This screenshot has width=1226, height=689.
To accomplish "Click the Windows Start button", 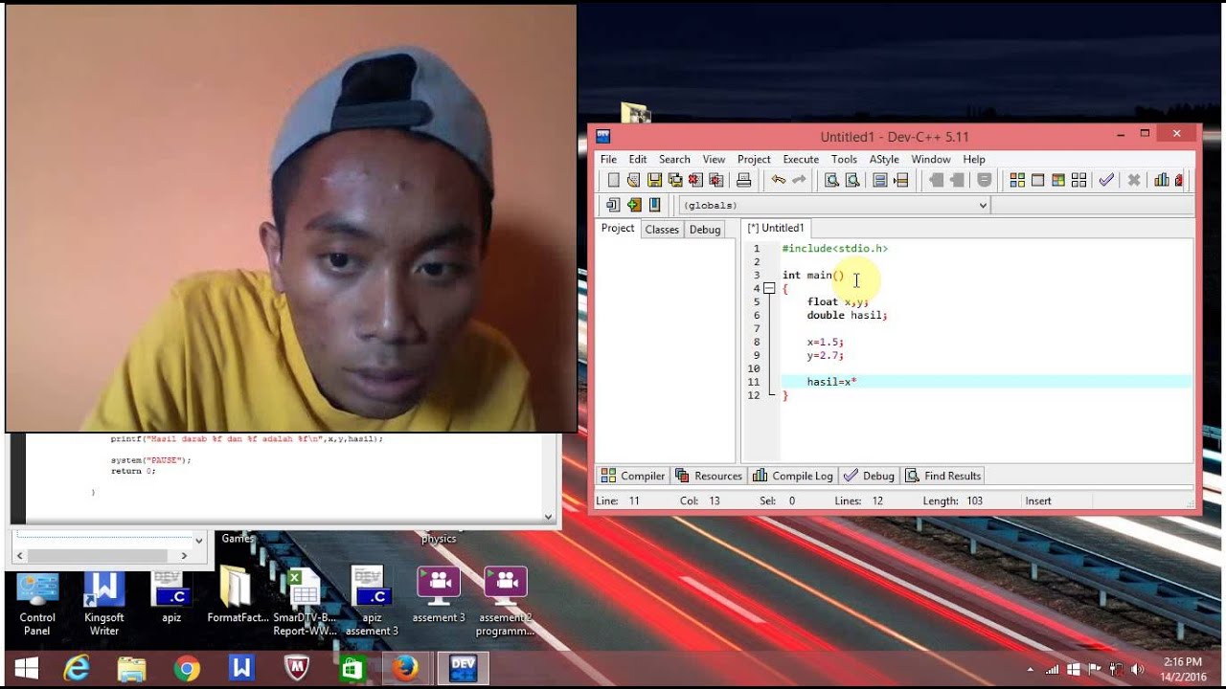I will (27, 669).
